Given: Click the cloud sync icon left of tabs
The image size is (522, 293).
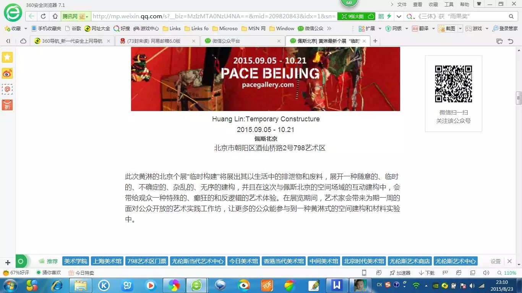Looking at the screenshot, I should click(x=23, y=41).
